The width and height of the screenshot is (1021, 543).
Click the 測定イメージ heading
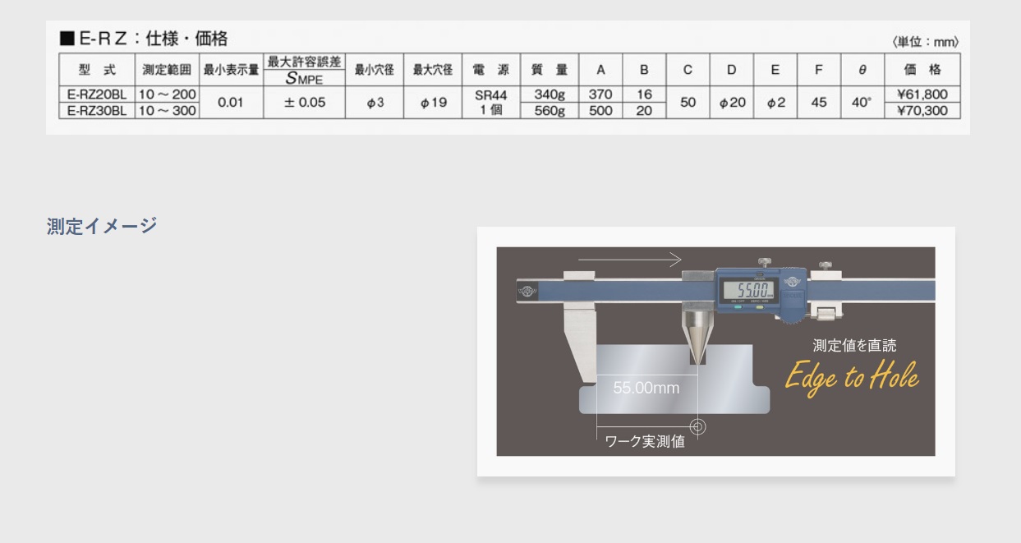tap(102, 227)
